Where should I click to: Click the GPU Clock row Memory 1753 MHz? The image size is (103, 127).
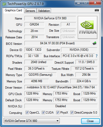[x=61, y=94]
